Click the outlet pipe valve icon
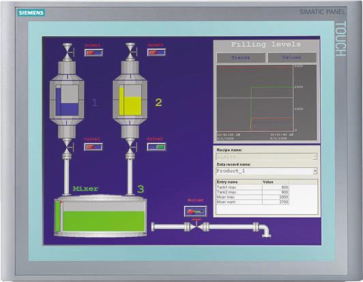Screen dimensions: 363x282 point(197,227)
